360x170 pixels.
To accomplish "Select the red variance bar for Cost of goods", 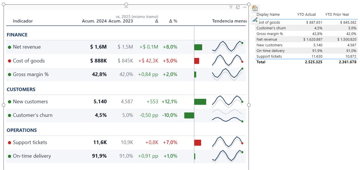I will point(197,61).
